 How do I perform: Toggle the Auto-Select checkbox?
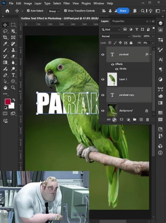pos(28,11)
